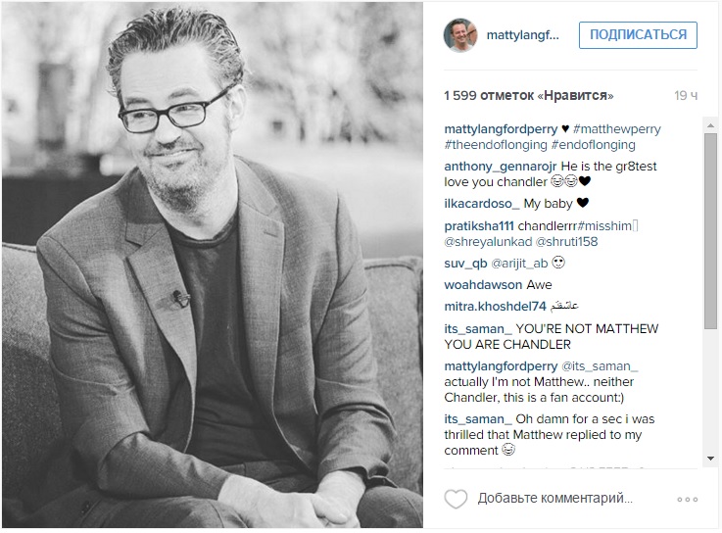Open ilkacardoso_ commenter profile
This screenshot has width=722, height=533.
(x=482, y=203)
